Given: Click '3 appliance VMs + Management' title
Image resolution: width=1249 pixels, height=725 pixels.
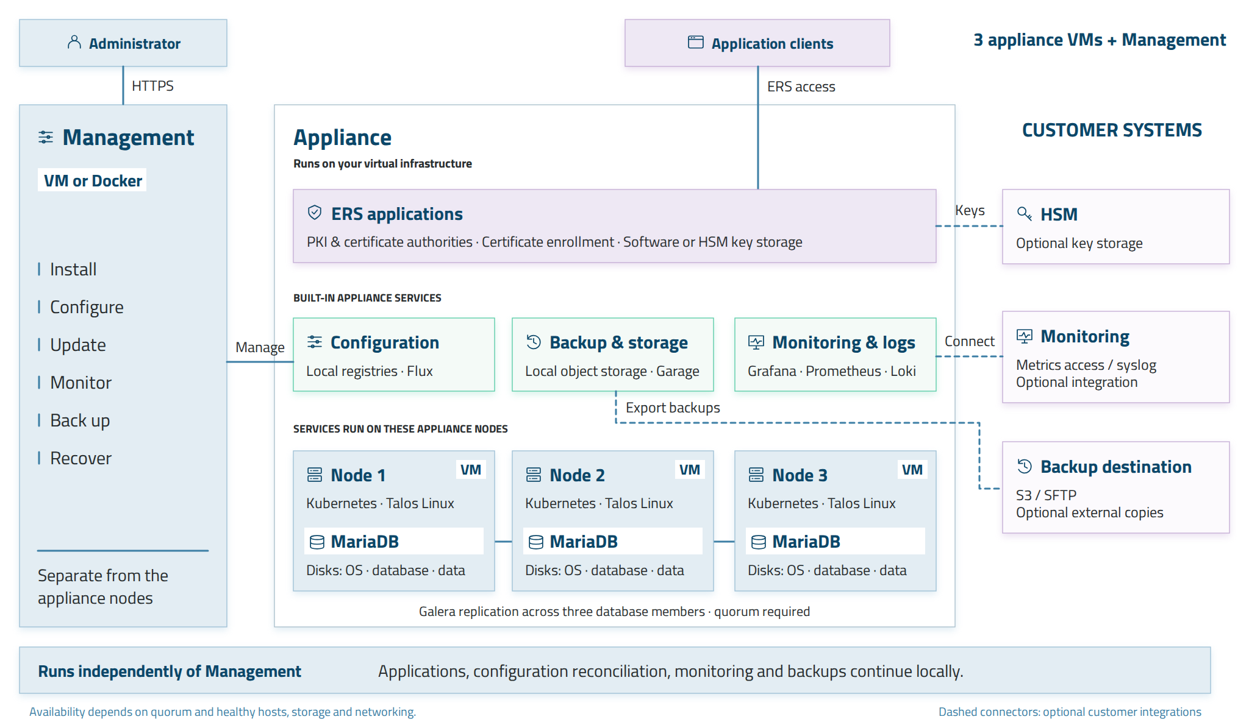Looking at the screenshot, I should tap(1100, 40).
